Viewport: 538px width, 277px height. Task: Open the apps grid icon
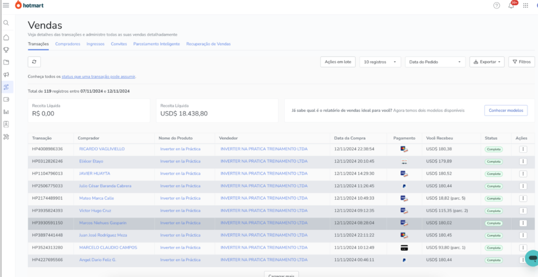pyautogui.click(x=525, y=5)
